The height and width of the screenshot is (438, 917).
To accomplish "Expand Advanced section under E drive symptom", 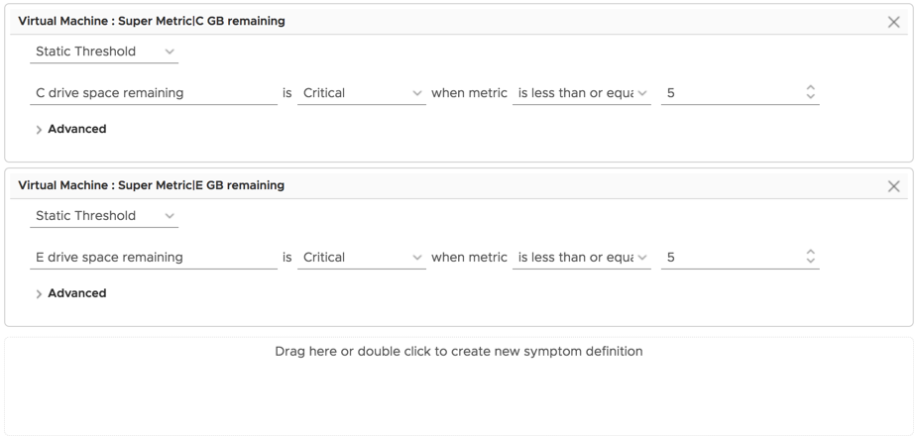I will pyautogui.click(x=40, y=294).
